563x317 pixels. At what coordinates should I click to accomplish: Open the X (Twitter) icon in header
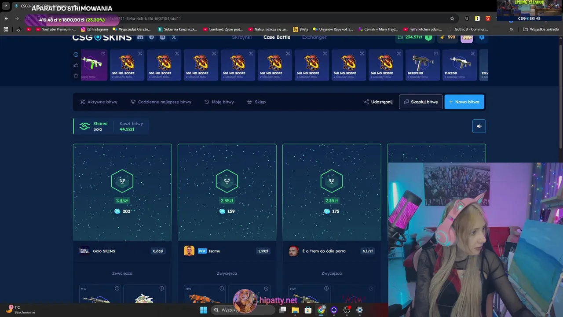coord(174,37)
